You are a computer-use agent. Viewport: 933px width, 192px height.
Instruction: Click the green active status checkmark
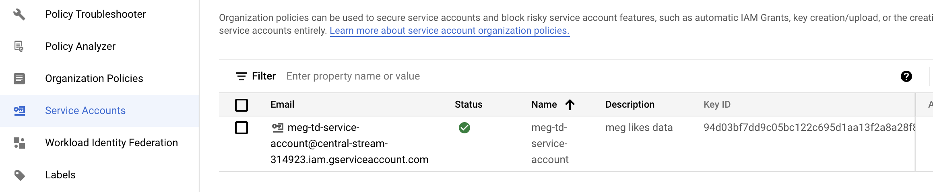(x=464, y=128)
